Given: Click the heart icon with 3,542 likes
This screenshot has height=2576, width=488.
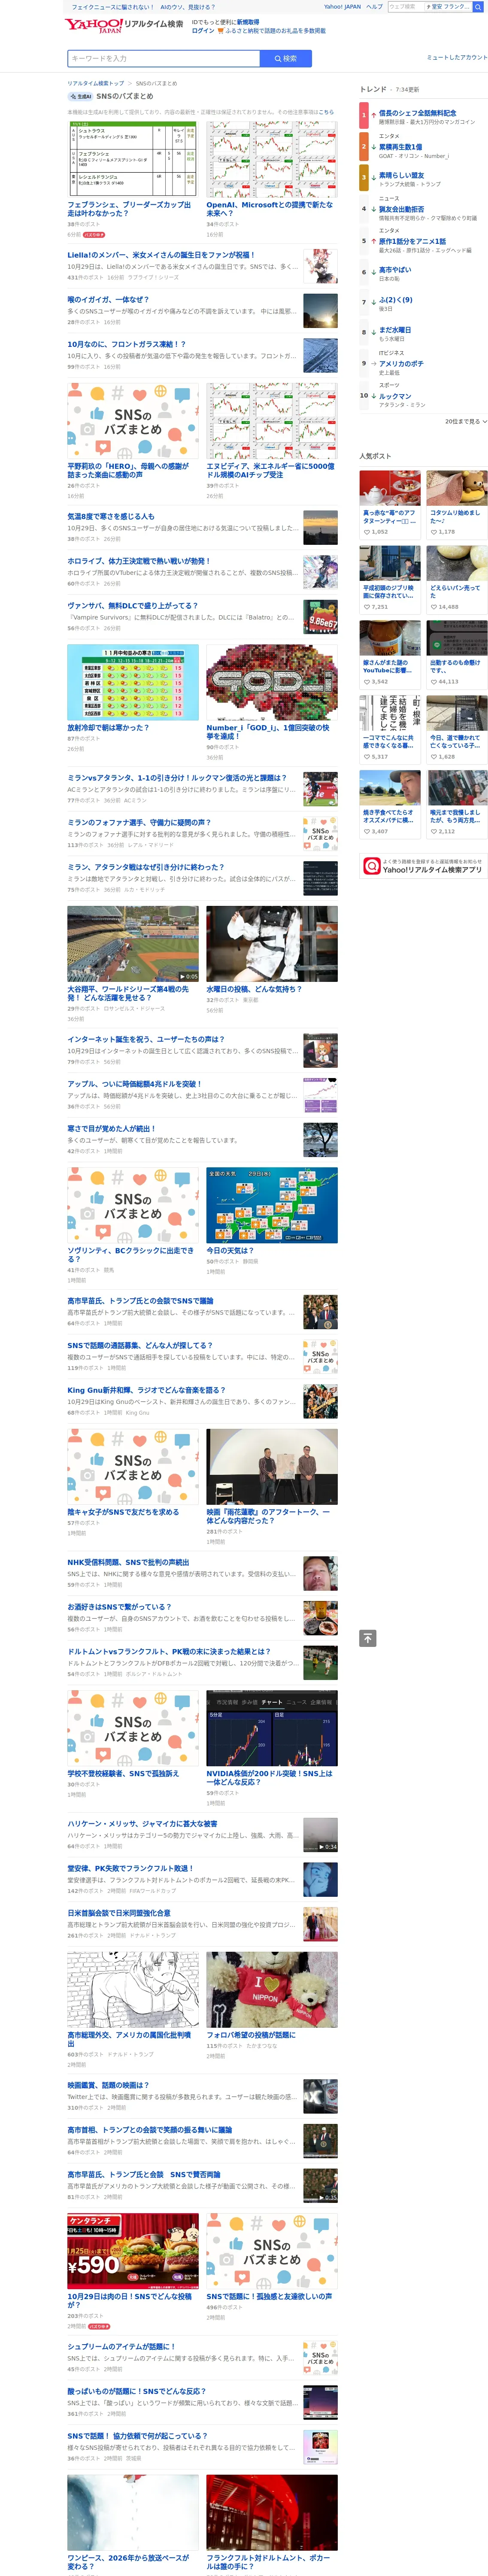Looking at the screenshot, I should [367, 682].
